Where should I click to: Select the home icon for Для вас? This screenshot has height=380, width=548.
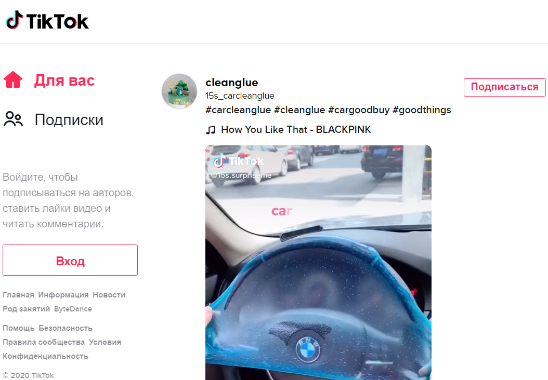[x=13, y=80]
